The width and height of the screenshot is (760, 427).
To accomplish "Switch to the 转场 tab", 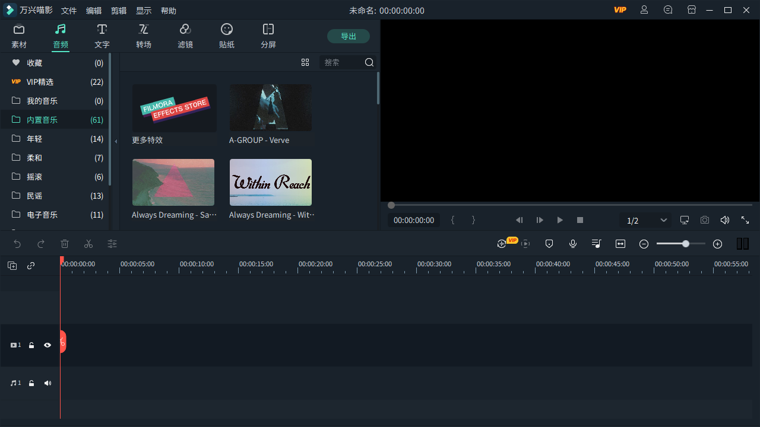I will tap(143, 36).
